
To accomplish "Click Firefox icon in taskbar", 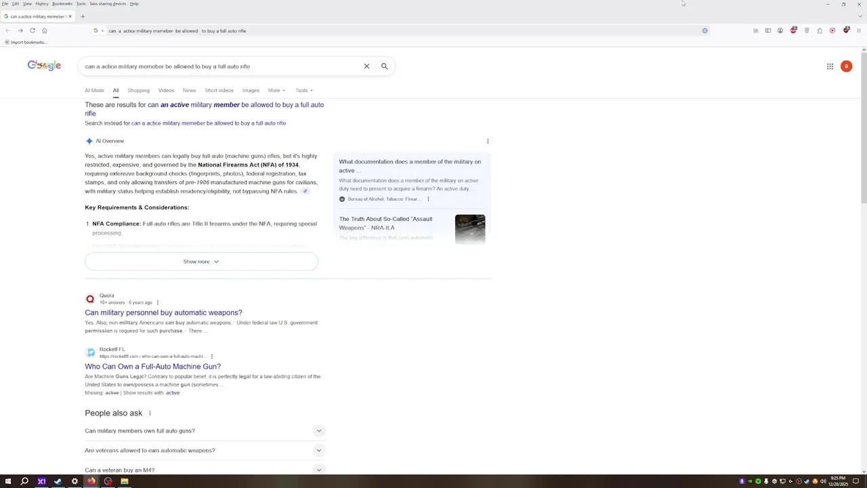I will pos(91,481).
